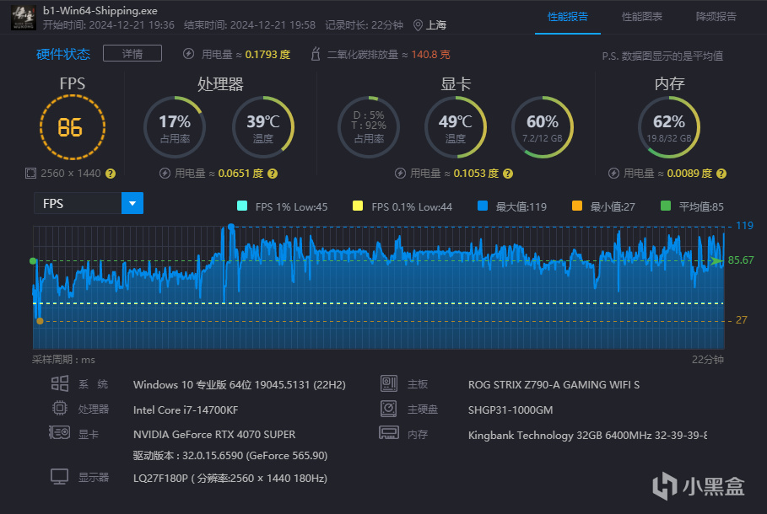The image size is (767, 514).
Task: Click the b1-Win64-Shipping.exe title
Action: point(100,10)
